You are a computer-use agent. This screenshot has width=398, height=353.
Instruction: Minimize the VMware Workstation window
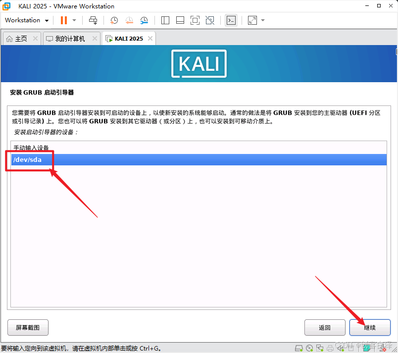coord(367,6)
